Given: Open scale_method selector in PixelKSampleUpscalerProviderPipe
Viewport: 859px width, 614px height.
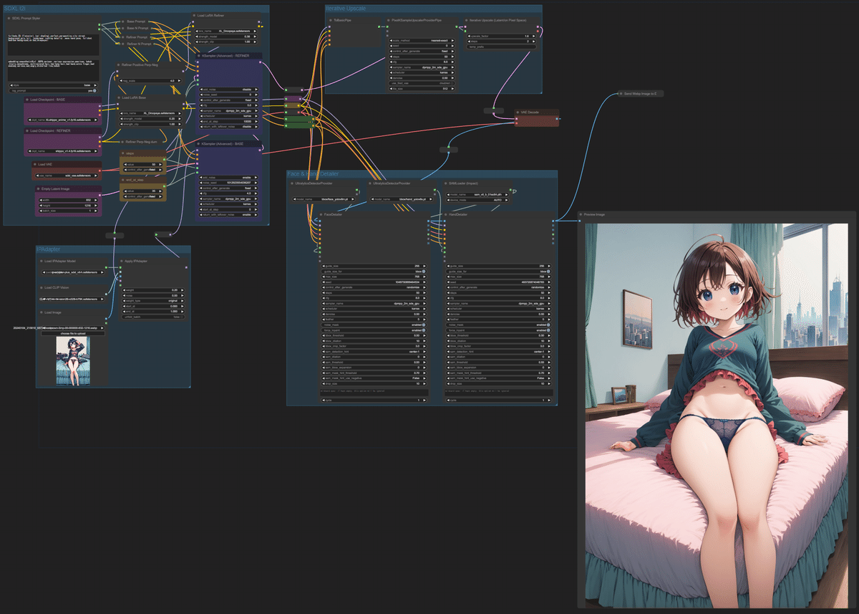Looking at the screenshot, I should pos(422,40).
